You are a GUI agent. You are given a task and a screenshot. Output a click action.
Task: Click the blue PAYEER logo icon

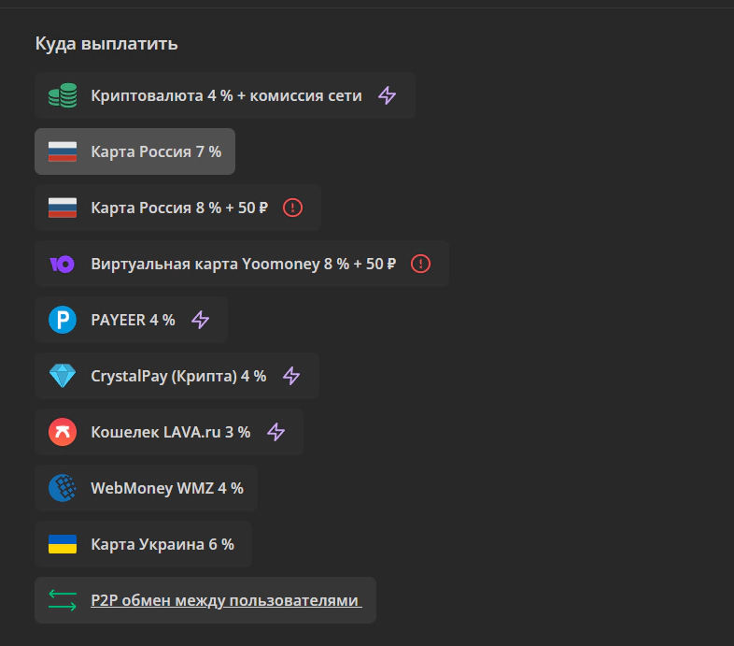[63, 320]
